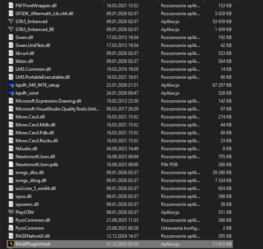This screenshot has width=263, height=249.
Task: Select the GTA5_Enhanced application icon
Action: [x=11, y=22]
